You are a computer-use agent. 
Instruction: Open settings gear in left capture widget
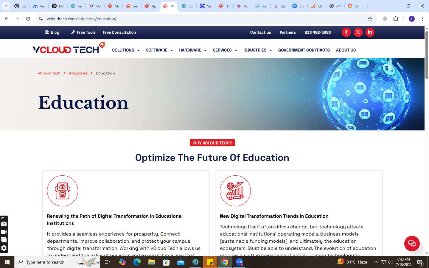coord(4,248)
